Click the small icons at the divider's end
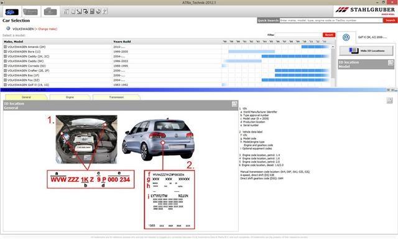Viewport: 398px width, 239px height. click(x=392, y=90)
